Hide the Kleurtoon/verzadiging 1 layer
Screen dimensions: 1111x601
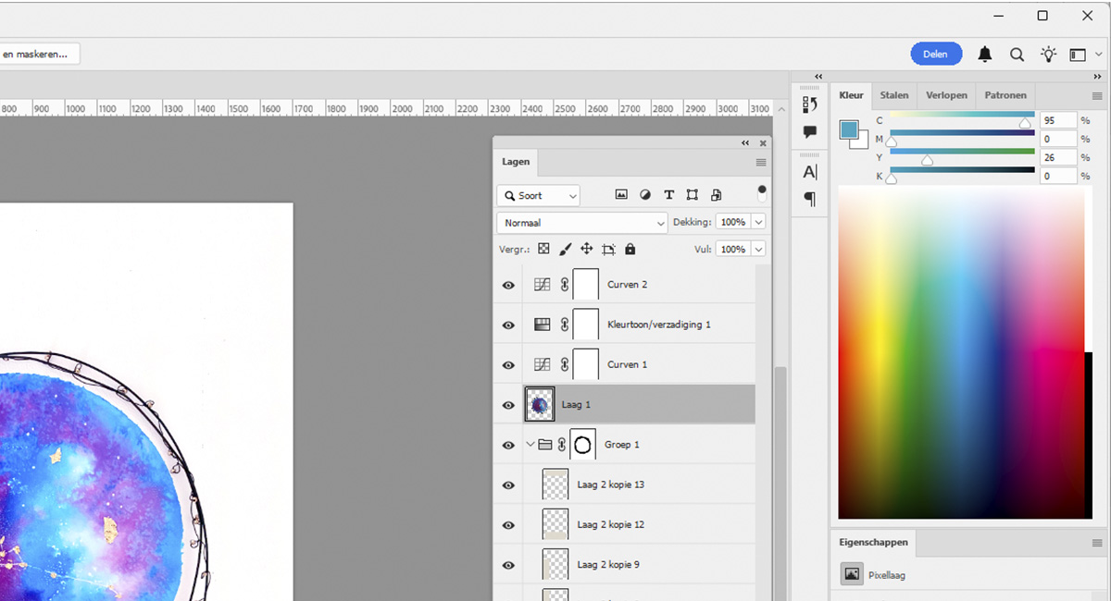pos(508,325)
